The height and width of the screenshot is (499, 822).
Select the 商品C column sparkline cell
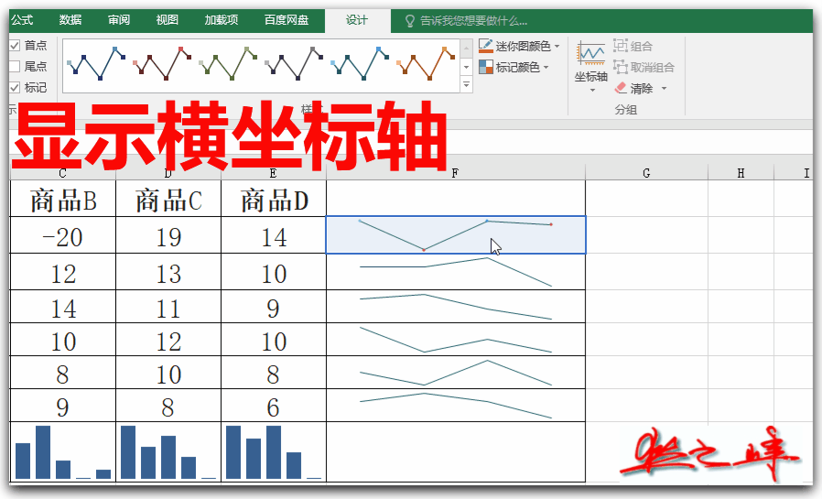pos(168,452)
